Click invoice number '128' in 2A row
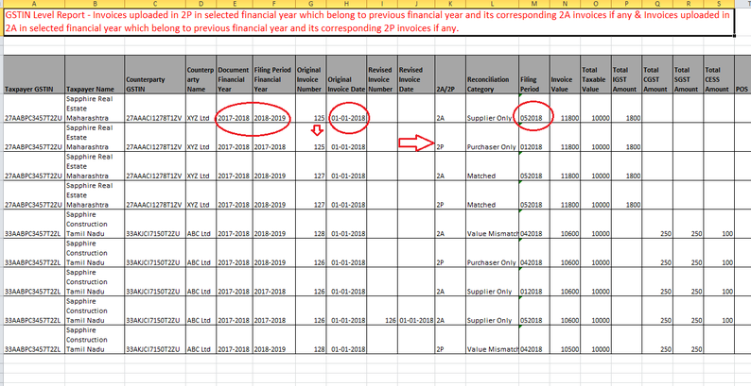Image resolution: width=751 pixels, height=386 pixels. 310,224
